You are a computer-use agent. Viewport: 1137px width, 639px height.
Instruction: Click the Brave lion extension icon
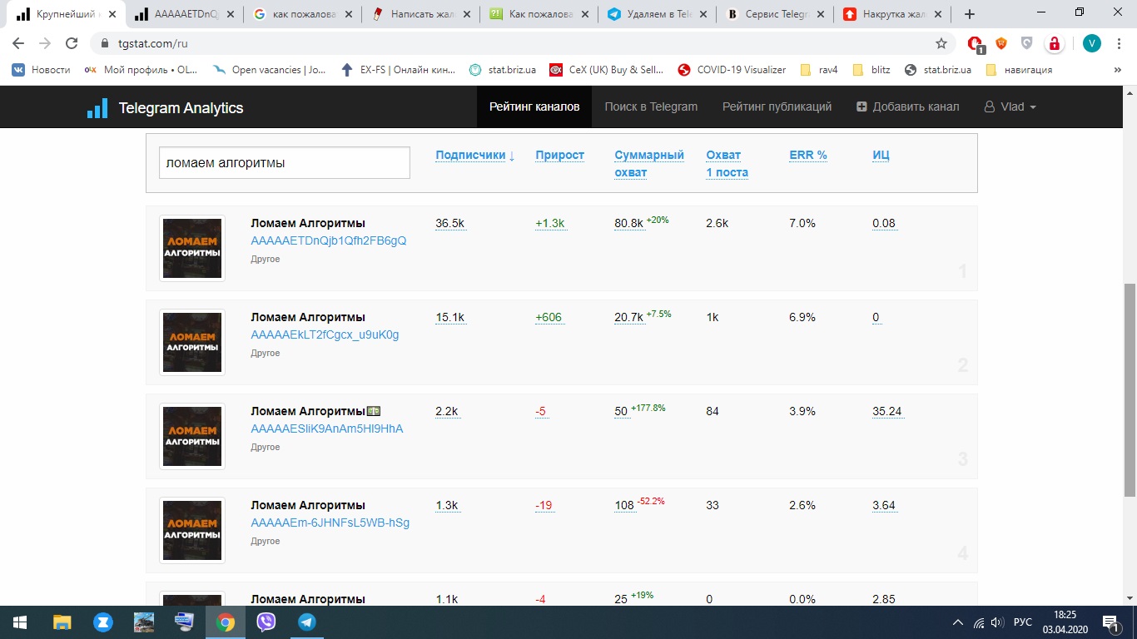1001,43
